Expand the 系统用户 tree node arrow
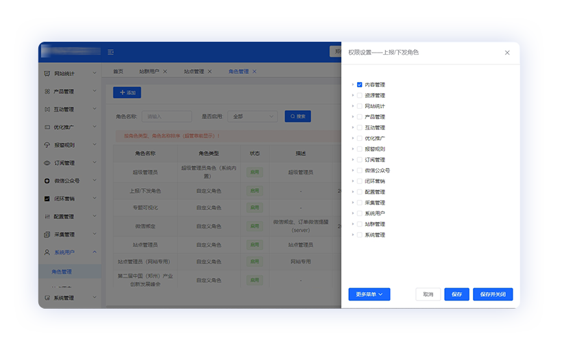This screenshot has height=349, width=562. [x=353, y=214]
